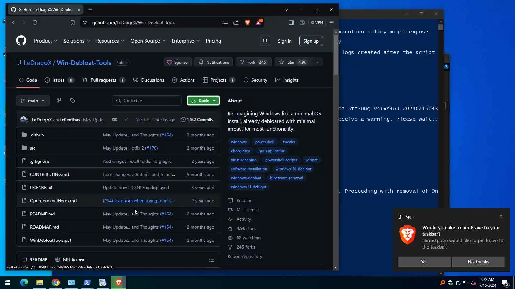Expand the Resources menu

tap(110, 41)
